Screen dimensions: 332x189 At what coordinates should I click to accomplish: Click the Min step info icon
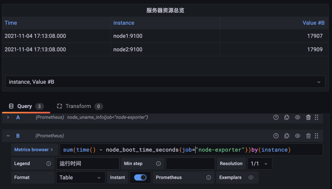pyautogui.click(x=158, y=163)
